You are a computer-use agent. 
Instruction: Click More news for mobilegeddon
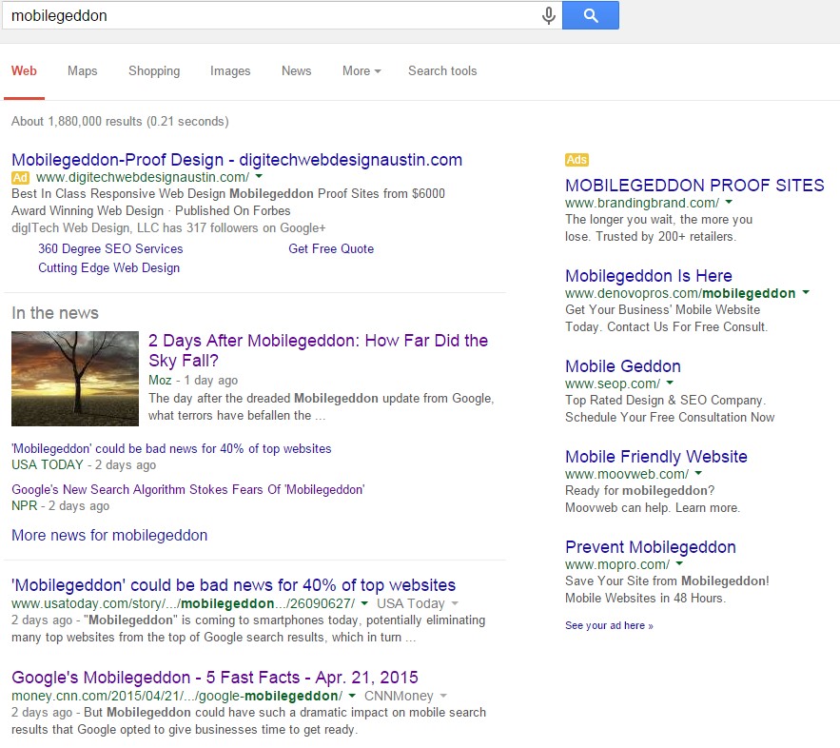click(109, 535)
